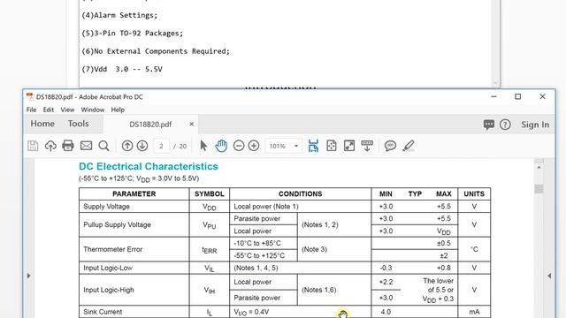Add a sticky note comment
566x318 pixels.
[x=390, y=146]
